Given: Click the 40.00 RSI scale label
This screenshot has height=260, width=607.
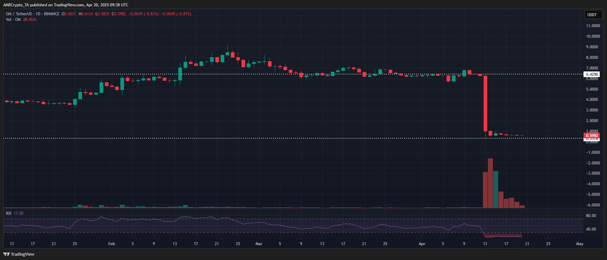Looking at the screenshot, I should tap(591, 229).
